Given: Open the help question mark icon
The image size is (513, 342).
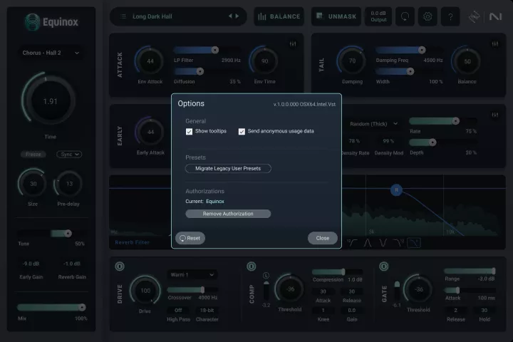Looking at the screenshot, I should click(450, 16).
